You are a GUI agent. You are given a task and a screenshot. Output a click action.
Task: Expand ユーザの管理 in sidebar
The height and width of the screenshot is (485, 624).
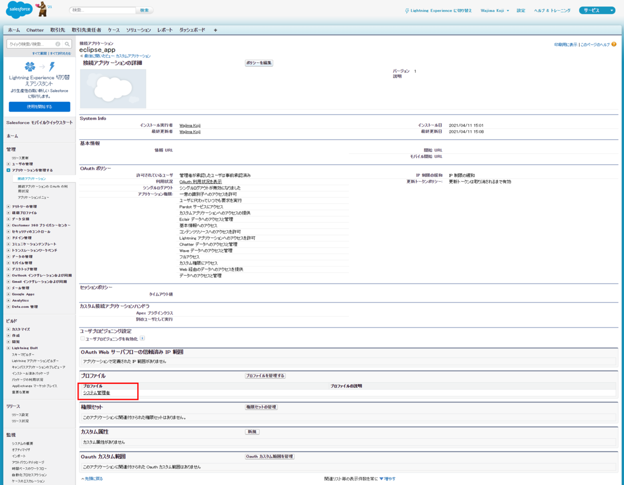pyautogui.click(x=8, y=164)
